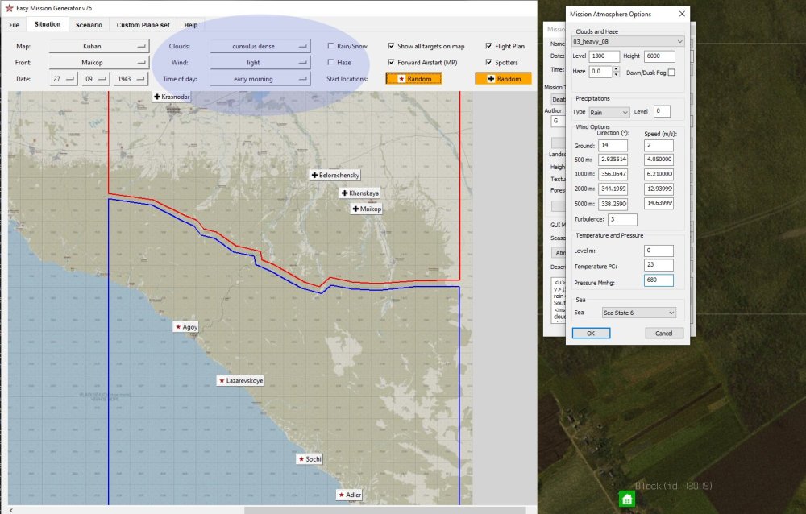The image size is (806, 514).
Task: Select the Belorechensky airfield marker
Action: pos(334,175)
